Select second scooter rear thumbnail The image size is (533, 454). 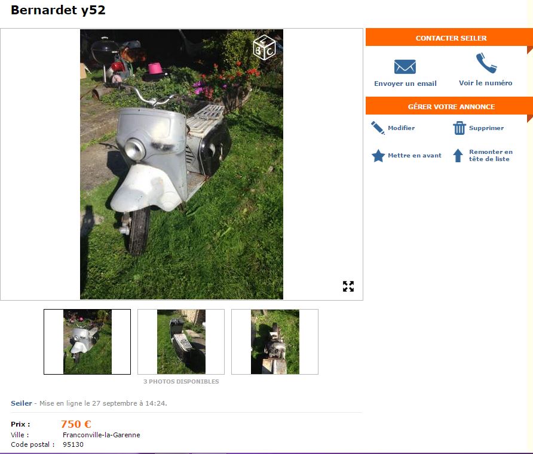tap(181, 342)
